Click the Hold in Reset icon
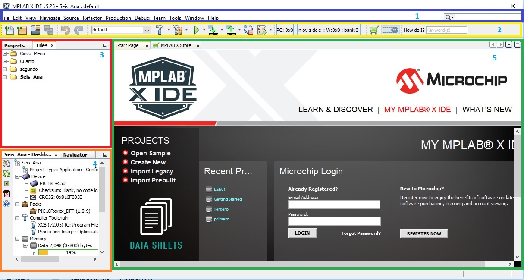 click(x=248, y=30)
